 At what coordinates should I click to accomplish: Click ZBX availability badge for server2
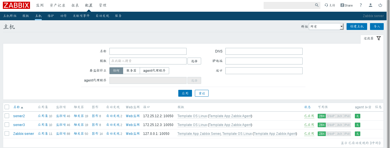point(322,116)
